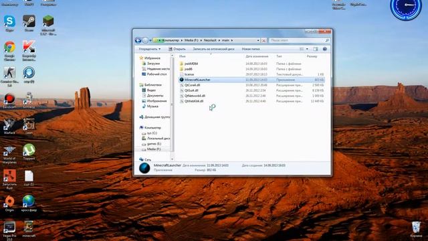Expand path arrow after main
Image resolution: width=428 pixels, height=241 pixels.
tap(232, 40)
